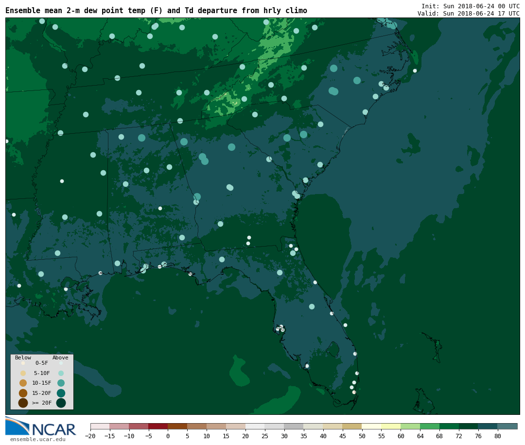
Task: Click the '>= 20F' legend label
Action: click(x=42, y=403)
